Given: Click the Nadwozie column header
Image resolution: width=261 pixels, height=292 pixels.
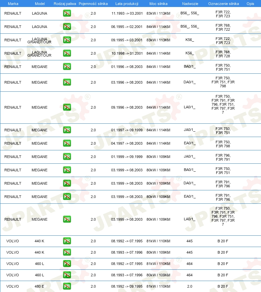Looking at the screenshot, I should pyautogui.click(x=190, y=4).
